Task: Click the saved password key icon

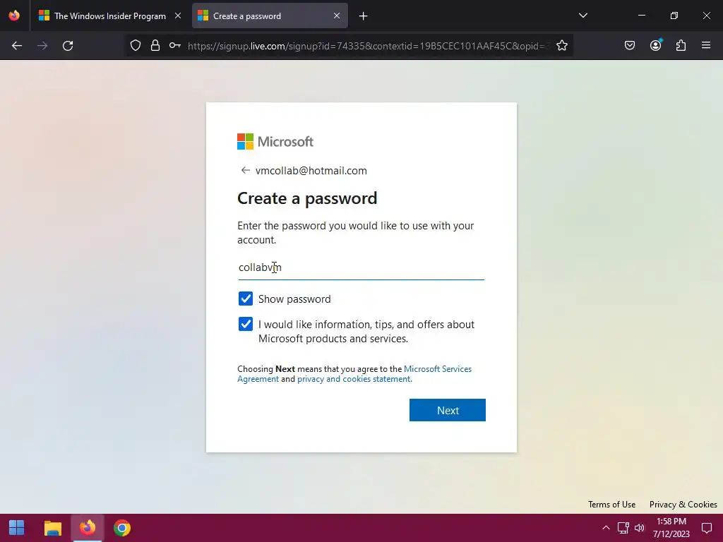Action: (175, 46)
